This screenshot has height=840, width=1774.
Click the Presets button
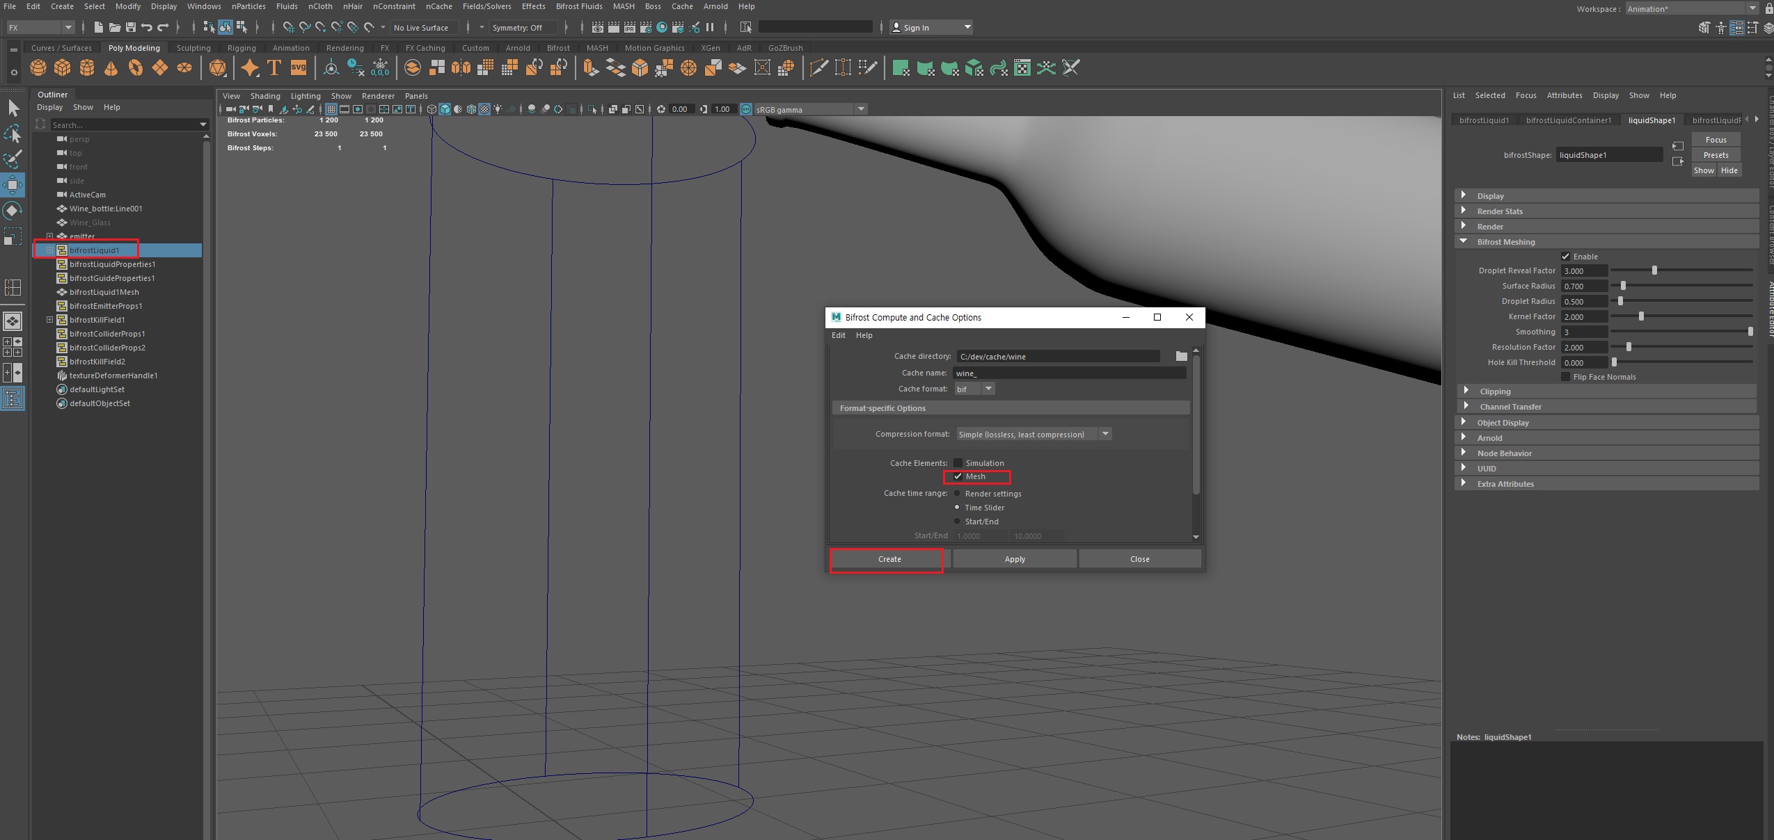coord(1716,155)
